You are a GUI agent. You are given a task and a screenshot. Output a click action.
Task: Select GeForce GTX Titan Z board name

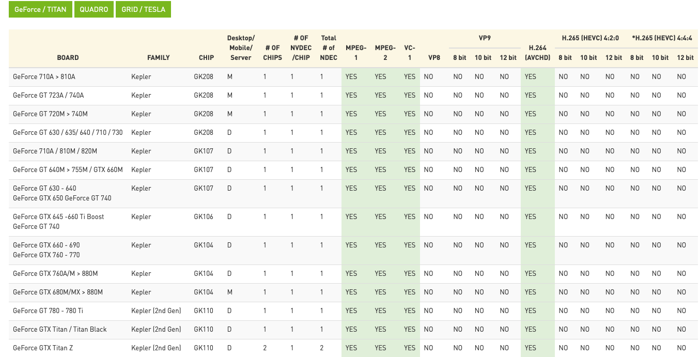[43, 348]
